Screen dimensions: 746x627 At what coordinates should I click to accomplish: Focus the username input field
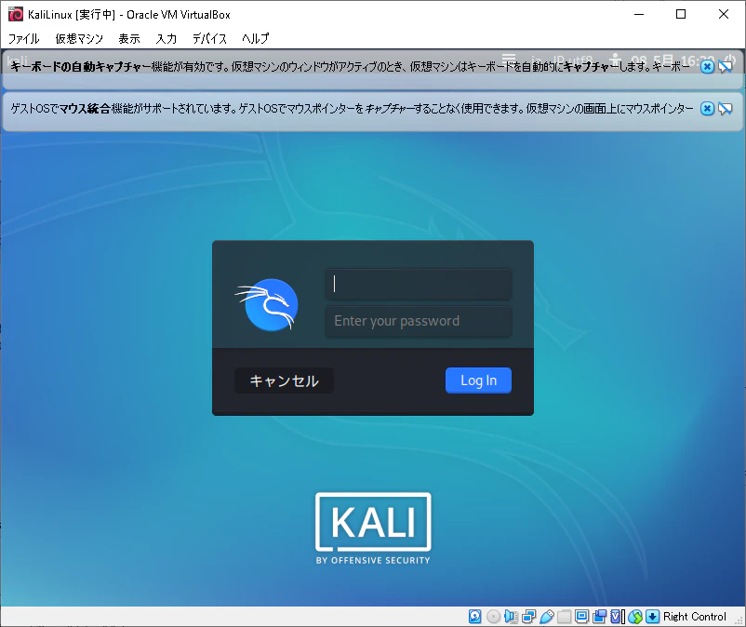[419, 284]
